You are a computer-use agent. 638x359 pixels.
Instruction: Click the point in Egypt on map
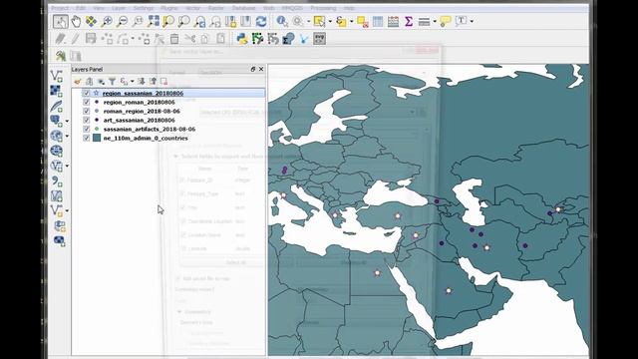pos(377,272)
